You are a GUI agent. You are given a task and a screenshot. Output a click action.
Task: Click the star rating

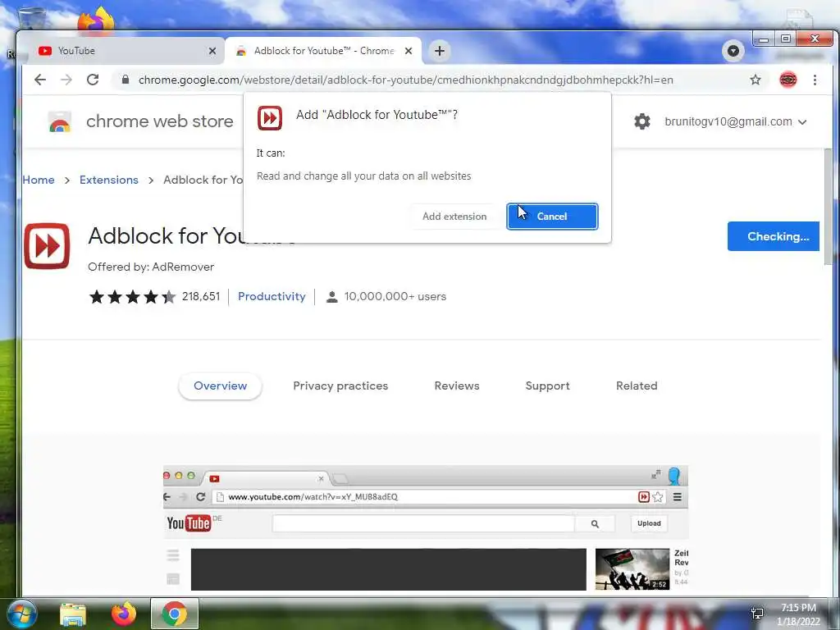[x=132, y=297]
